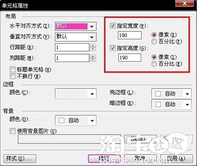Click the 样式(S)... button
197x166 pixels.
pos(20,158)
